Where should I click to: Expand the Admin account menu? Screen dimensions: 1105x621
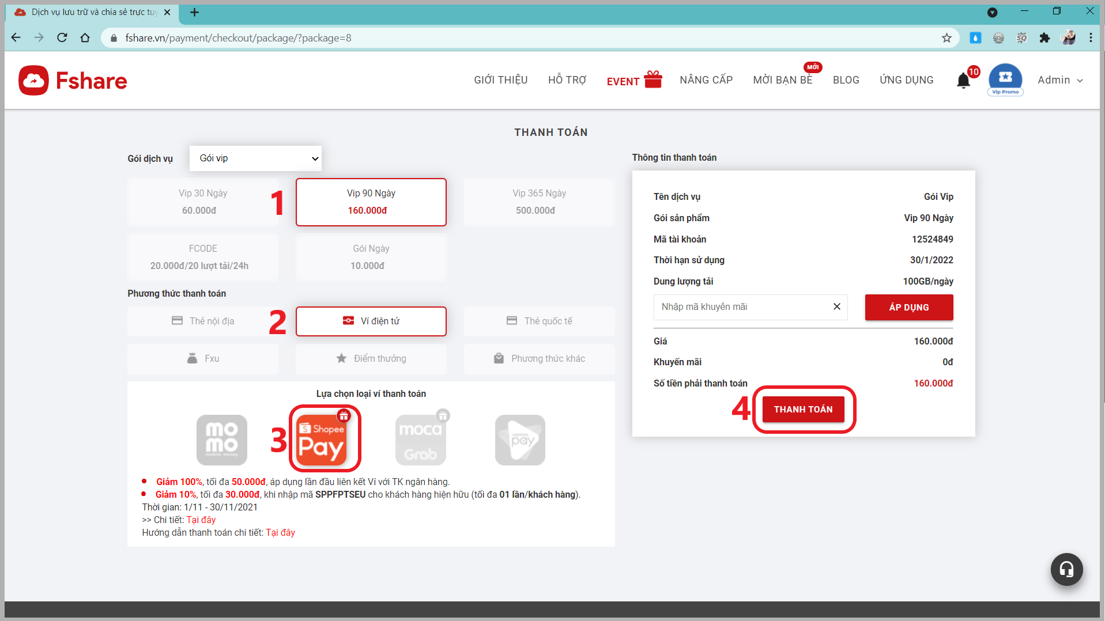1059,80
